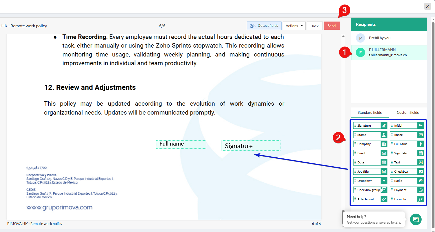Select the Formula fx field
This screenshot has height=232, width=435.
(421, 199)
